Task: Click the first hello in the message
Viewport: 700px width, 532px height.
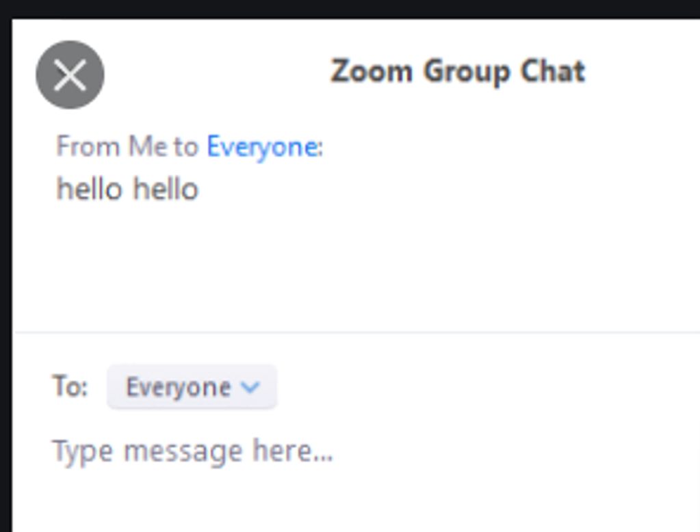Action: point(89,189)
